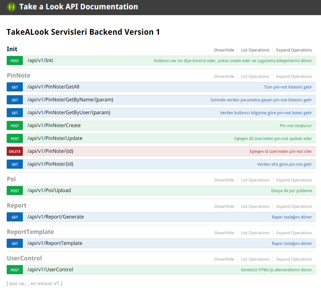Toggle Show/Hide for Report section
321x288 pixels.
[x=224, y=207]
